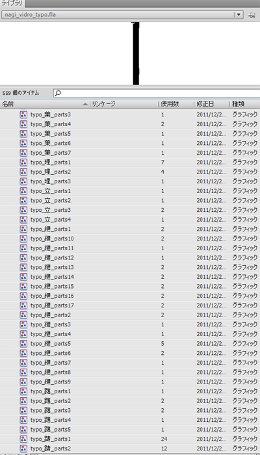Click modified date of typo_業_parts3
The image size is (260, 455).
tap(211, 114)
